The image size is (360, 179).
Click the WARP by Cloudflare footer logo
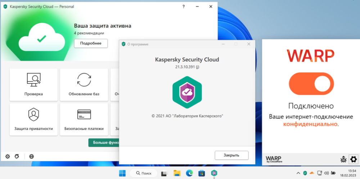point(274,159)
